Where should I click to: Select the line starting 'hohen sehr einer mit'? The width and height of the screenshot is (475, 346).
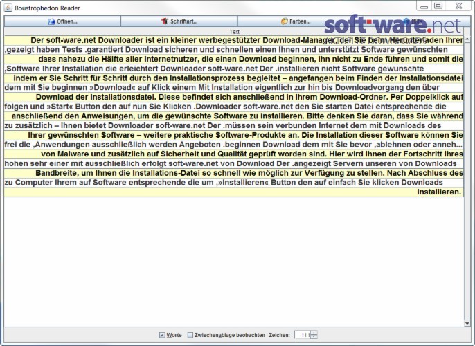[234, 164]
